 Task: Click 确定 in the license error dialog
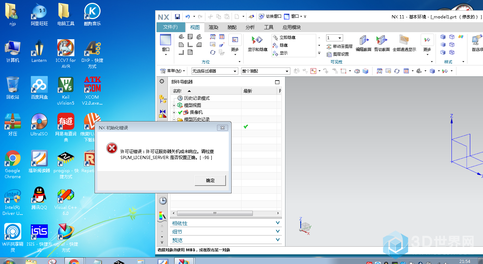pyautogui.click(x=210, y=180)
